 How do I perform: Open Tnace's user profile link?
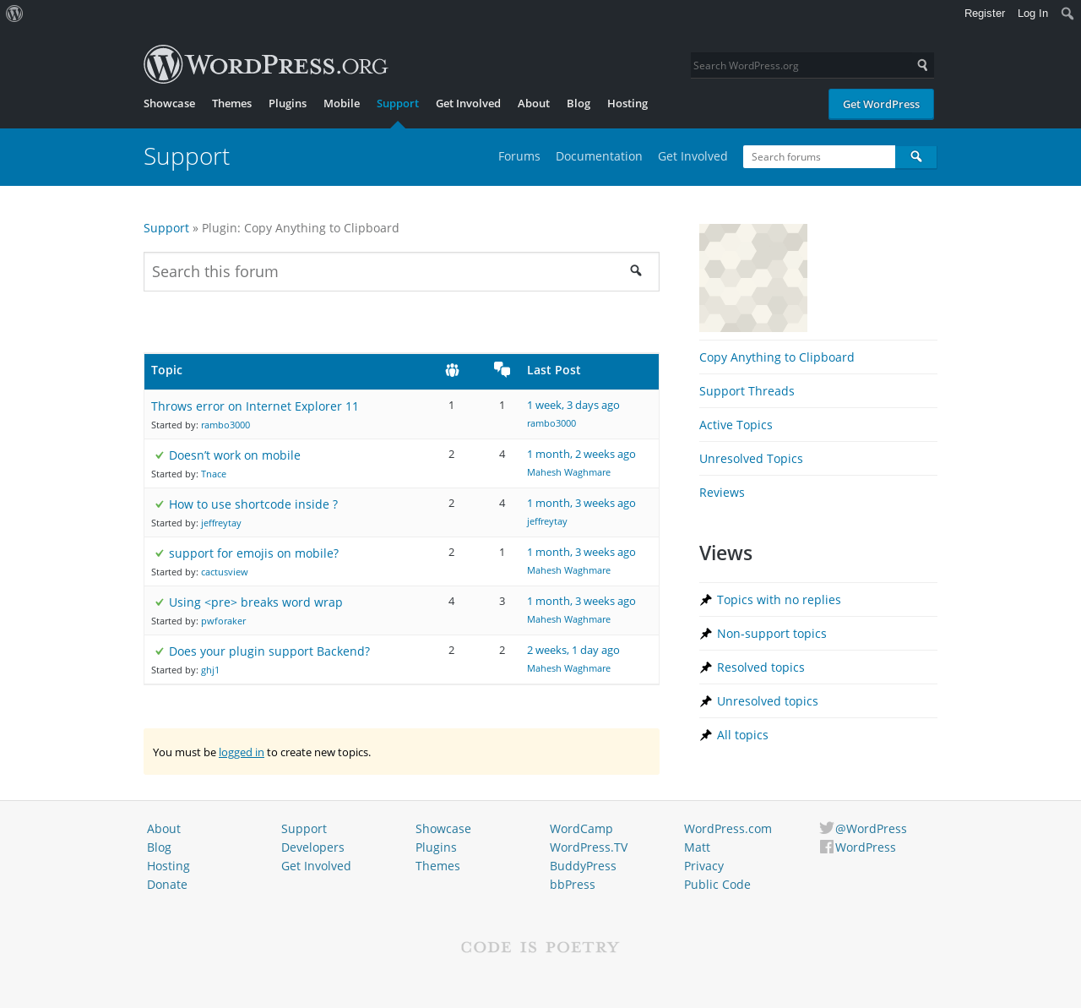[214, 474]
